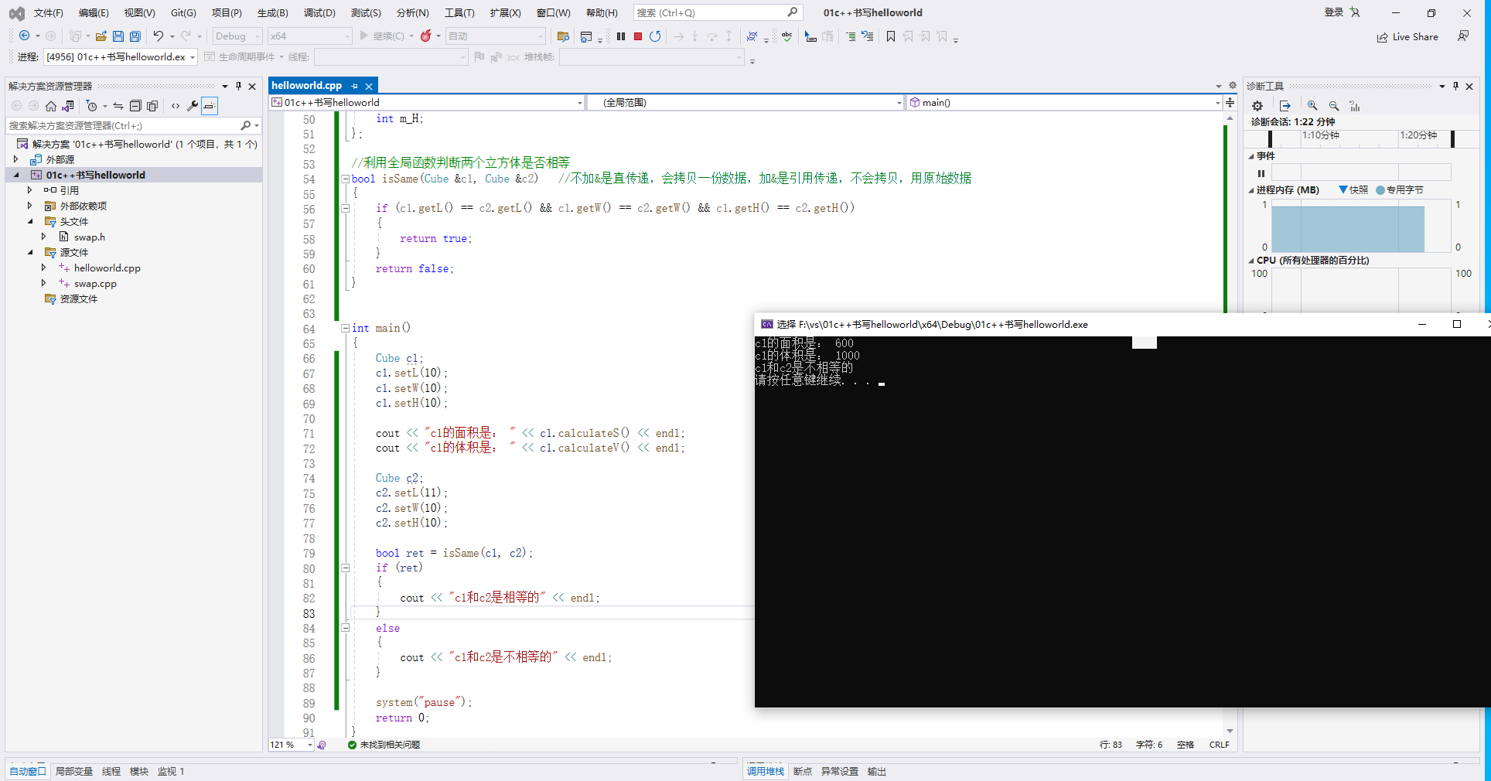Switch to the 局部变量 tab
1491x781 pixels.
pyautogui.click(x=73, y=771)
